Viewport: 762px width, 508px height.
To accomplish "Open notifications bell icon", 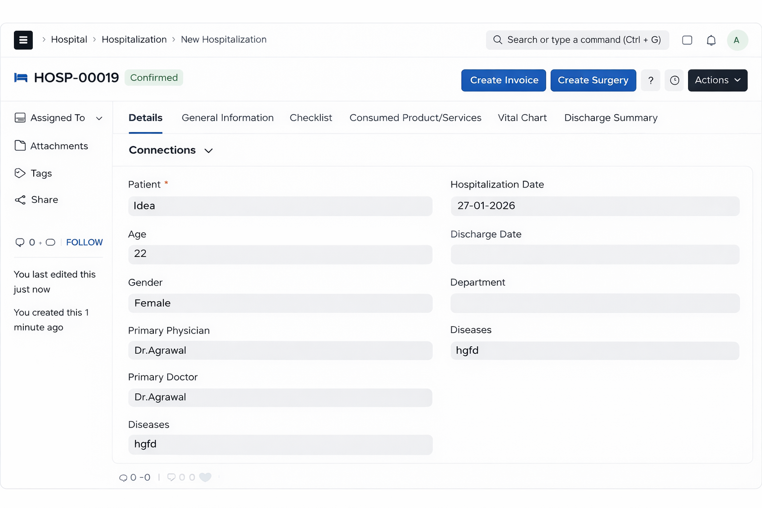I will click(711, 40).
